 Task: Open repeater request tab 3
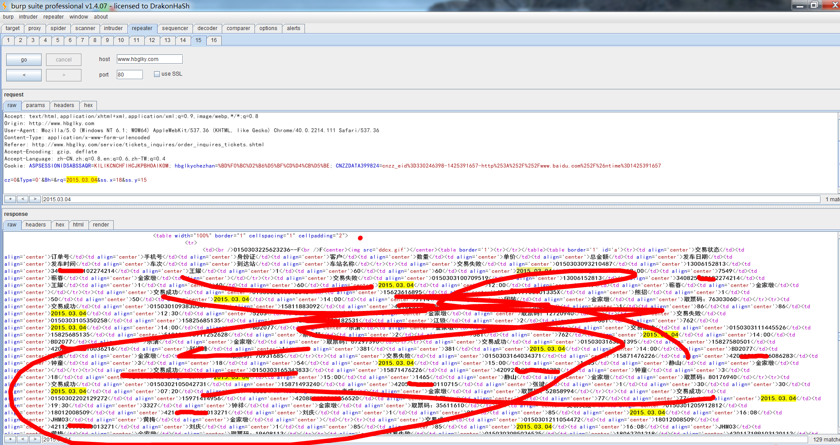(33, 40)
